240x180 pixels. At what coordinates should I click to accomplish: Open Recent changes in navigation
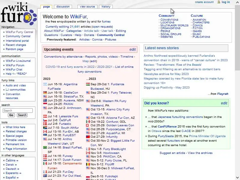click(16, 45)
